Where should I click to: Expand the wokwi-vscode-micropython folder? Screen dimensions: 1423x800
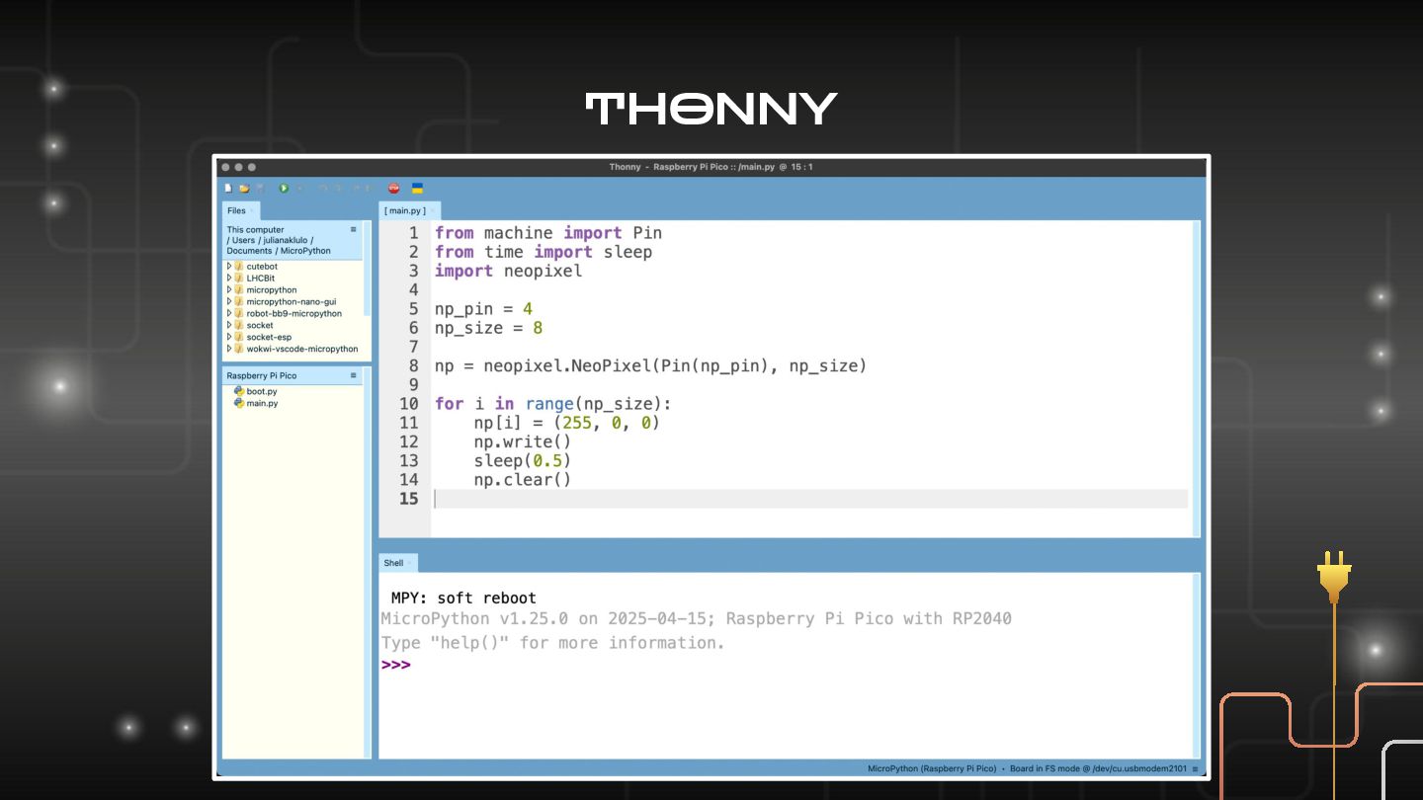[229, 349]
